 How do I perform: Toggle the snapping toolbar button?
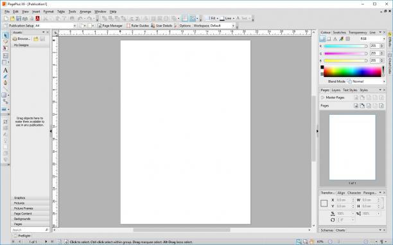pos(193,18)
